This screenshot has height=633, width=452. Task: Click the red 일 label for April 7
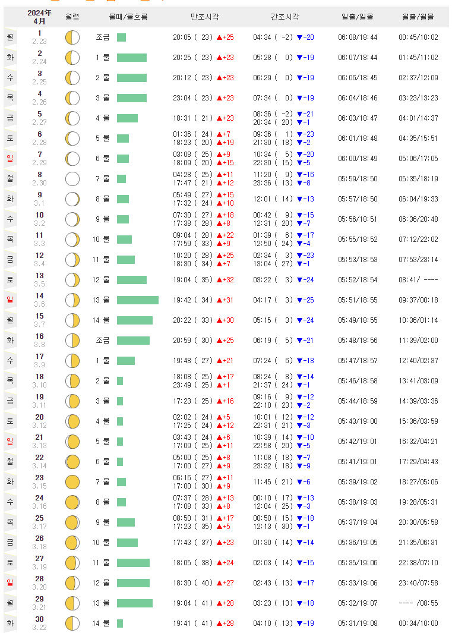10,159
